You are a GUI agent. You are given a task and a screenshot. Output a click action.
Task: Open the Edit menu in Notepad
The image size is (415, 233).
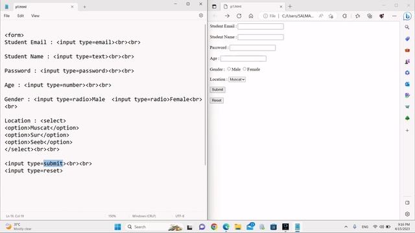(21, 16)
